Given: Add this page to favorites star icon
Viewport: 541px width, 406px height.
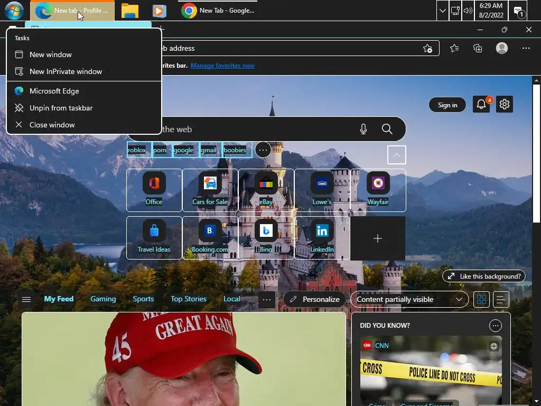Looking at the screenshot, I should (427, 49).
